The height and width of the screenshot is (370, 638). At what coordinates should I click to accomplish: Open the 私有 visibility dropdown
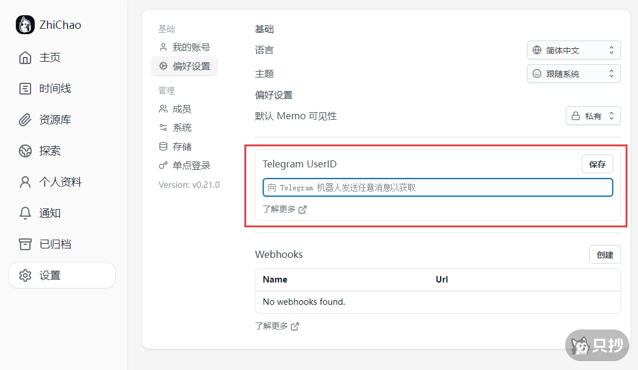point(593,116)
